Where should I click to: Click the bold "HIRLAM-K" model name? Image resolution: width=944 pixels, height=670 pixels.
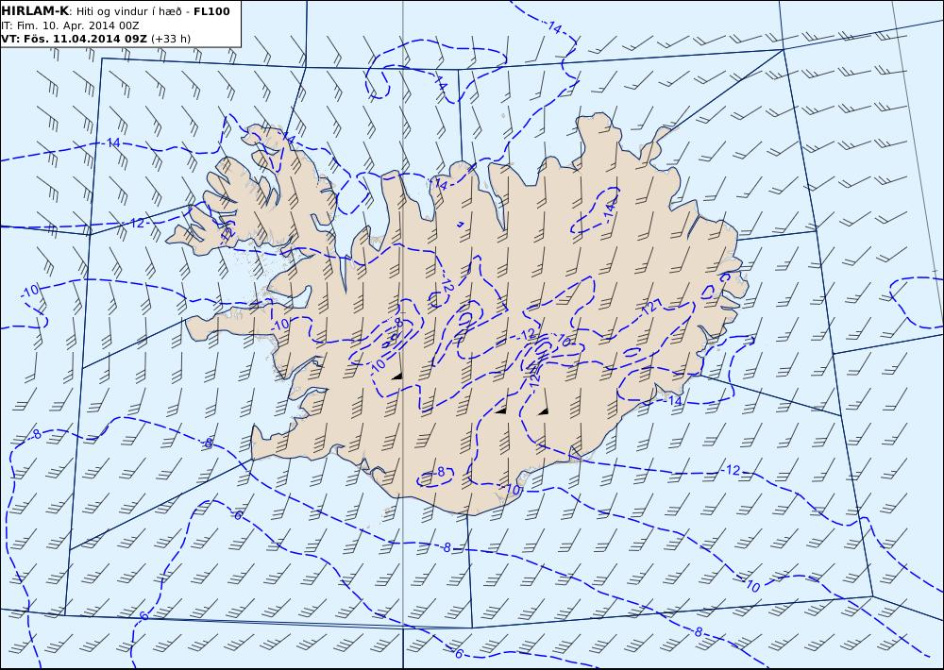[35, 11]
